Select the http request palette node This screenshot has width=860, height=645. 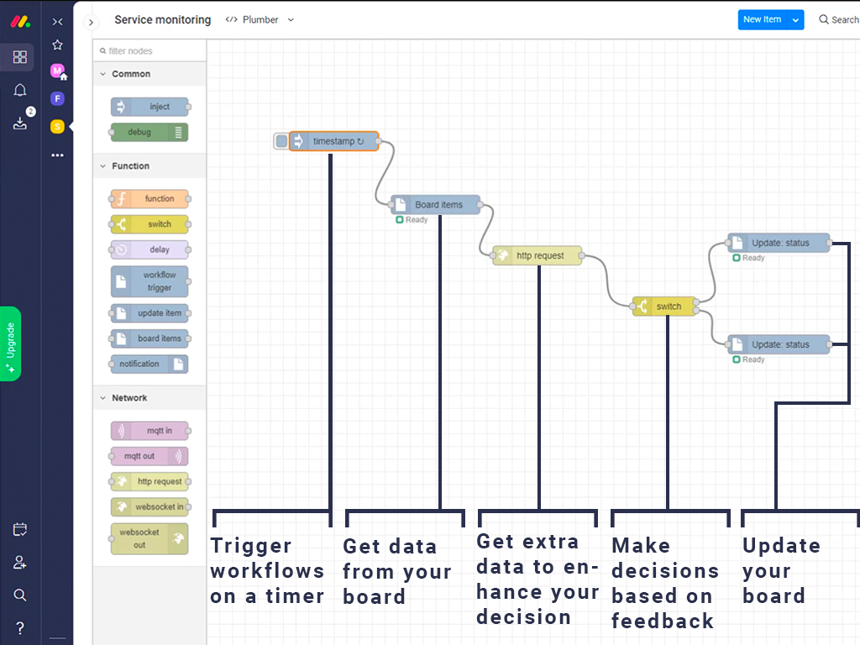(x=149, y=481)
